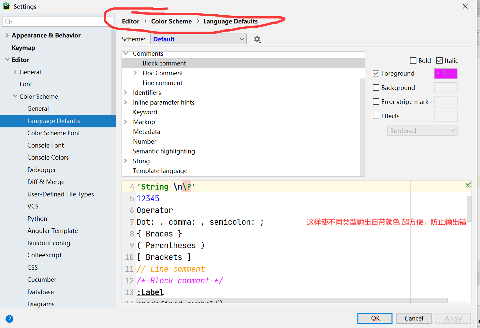Image resolution: width=480 pixels, height=328 pixels.
Task: Focus the settings search field
Action: coord(58,21)
